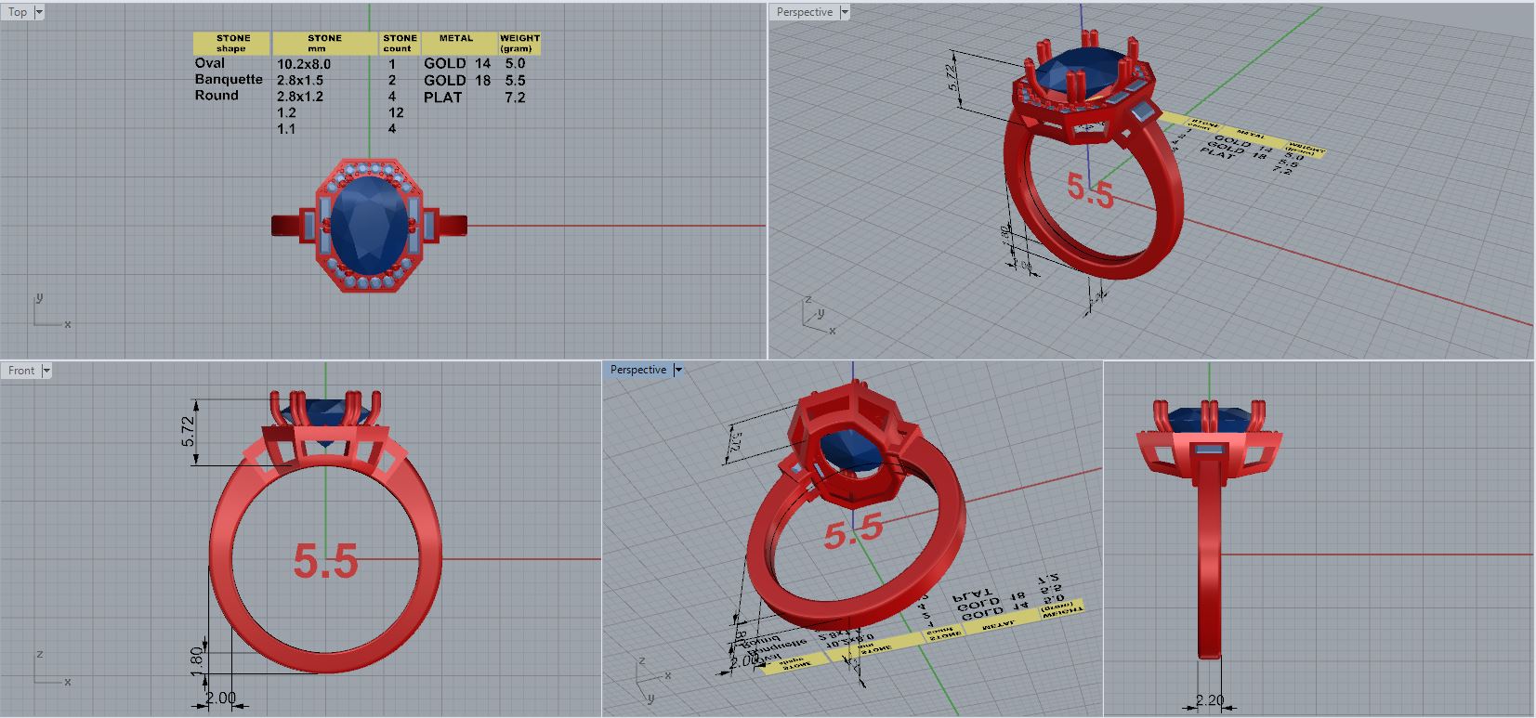Select the 2.20 dimension under the side-view shank
1536x718 pixels.
(1209, 700)
